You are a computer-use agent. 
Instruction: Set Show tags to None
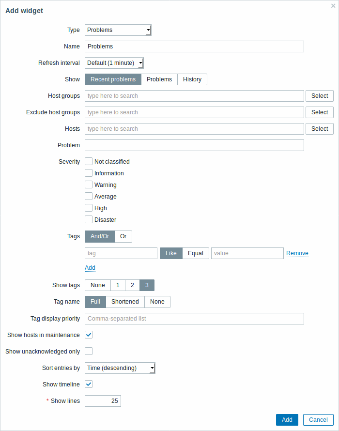click(98, 285)
